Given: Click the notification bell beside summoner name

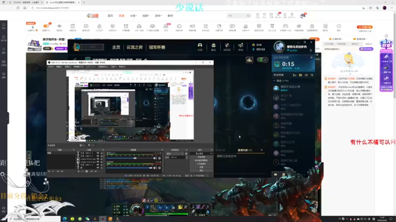Looking at the screenshot, I should [311, 50].
